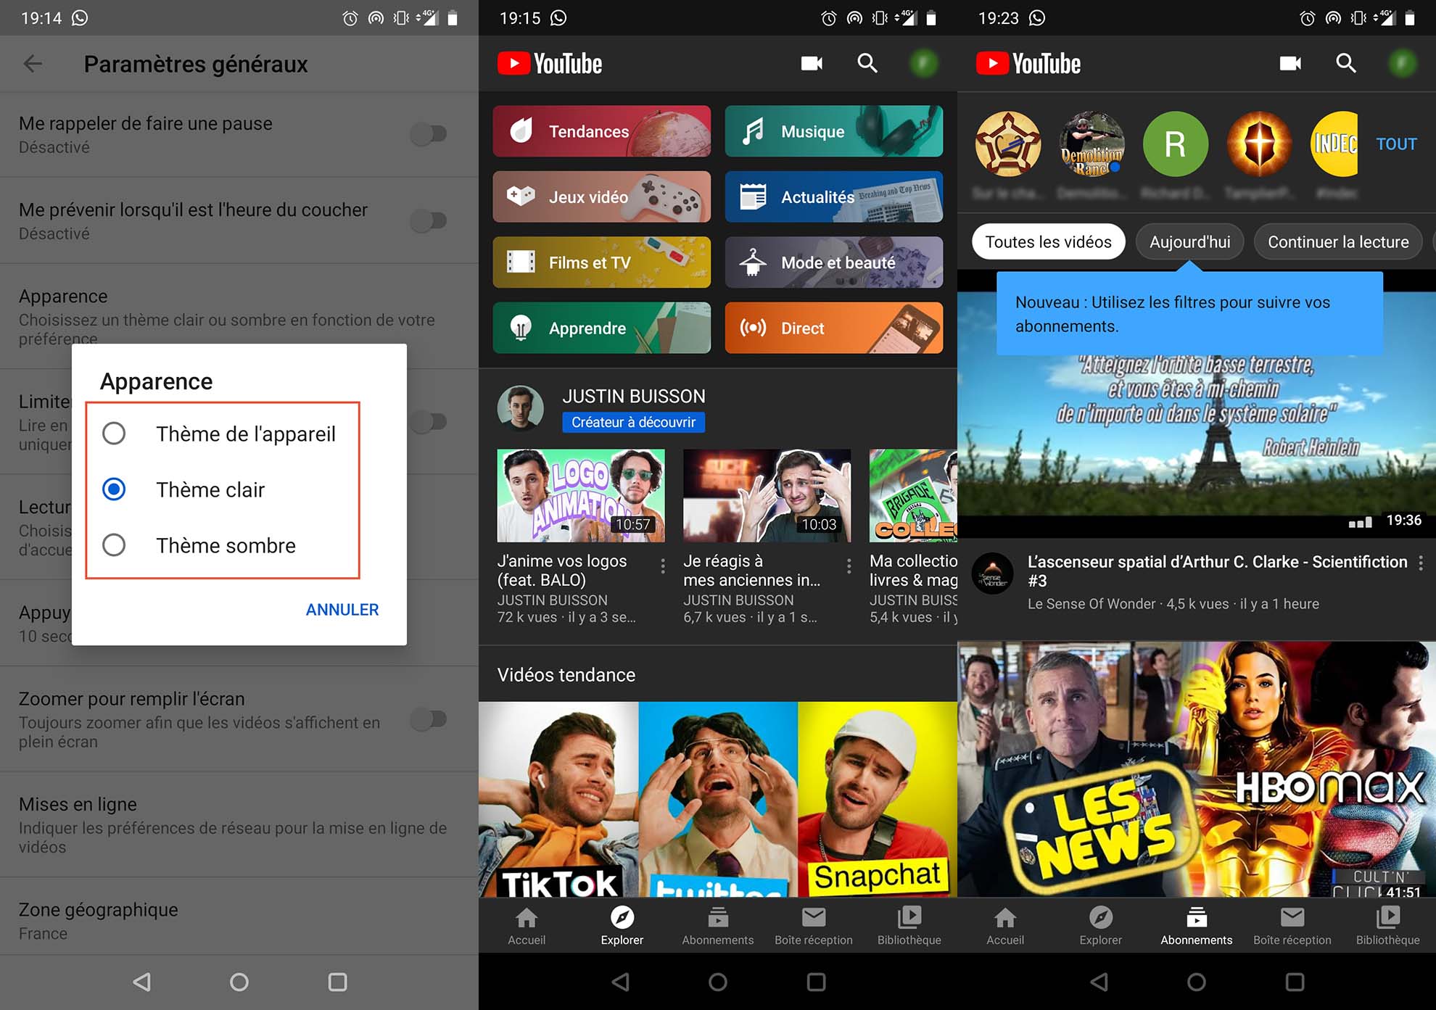Open the fiery cross shield channel

tap(1260, 144)
